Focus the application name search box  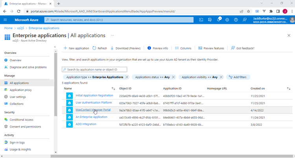click(x=94, y=70)
